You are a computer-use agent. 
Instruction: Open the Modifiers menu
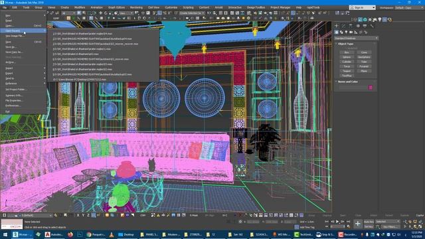[80, 7]
